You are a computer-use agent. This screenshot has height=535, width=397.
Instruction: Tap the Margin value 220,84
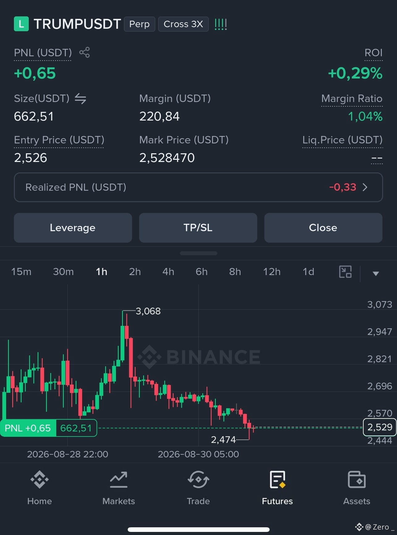(x=159, y=117)
